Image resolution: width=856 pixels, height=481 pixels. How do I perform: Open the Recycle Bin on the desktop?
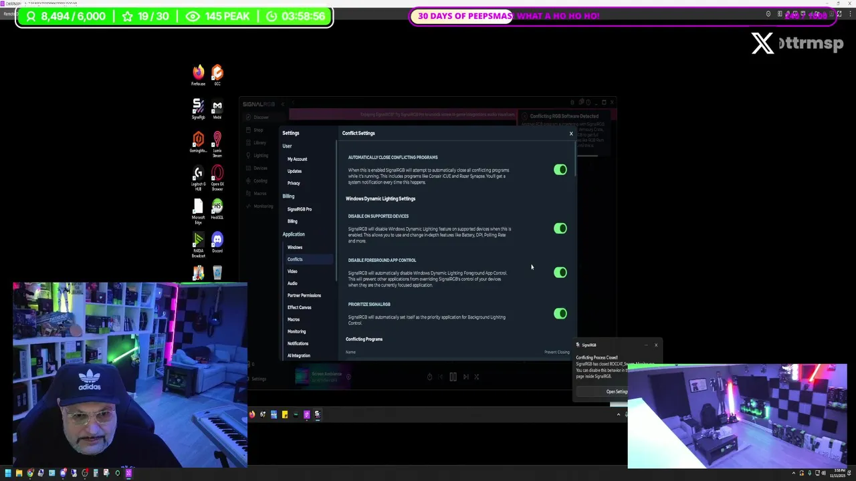[x=217, y=273]
